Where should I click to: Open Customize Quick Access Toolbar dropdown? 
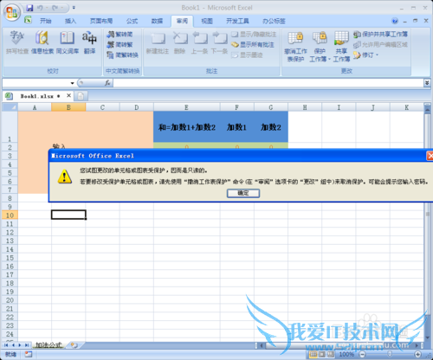click(x=74, y=8)
